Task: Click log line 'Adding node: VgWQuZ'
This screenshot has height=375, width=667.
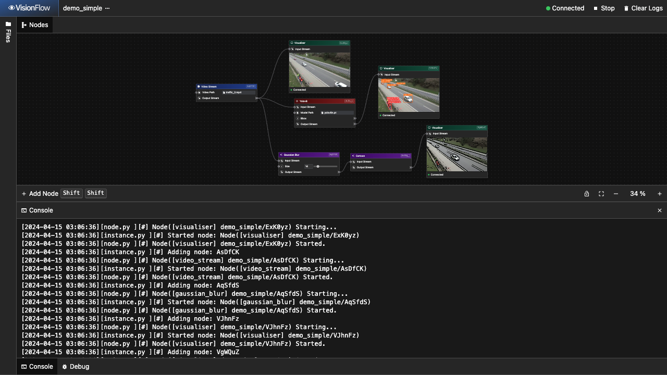Action: (130, 352)
